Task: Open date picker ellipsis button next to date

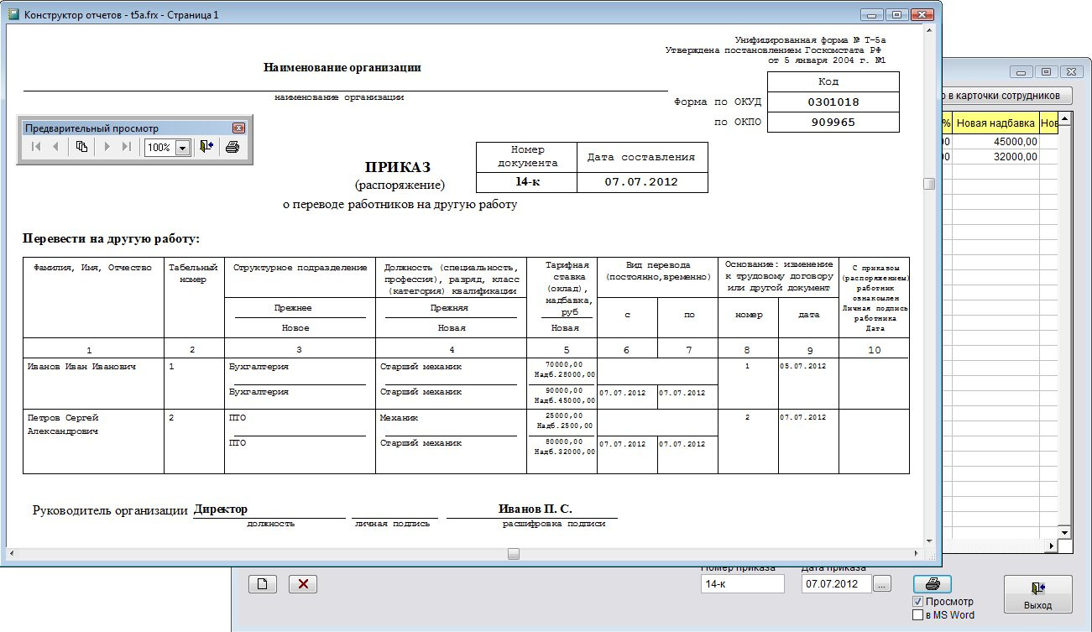Action: click(881, 584)
